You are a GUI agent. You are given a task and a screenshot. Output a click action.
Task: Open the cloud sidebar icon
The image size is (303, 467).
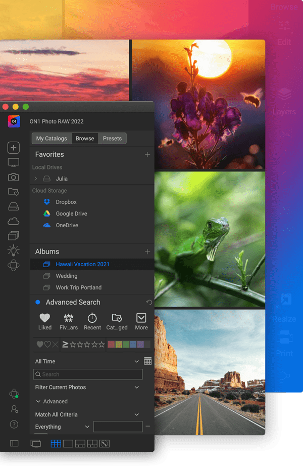point(14,221)
